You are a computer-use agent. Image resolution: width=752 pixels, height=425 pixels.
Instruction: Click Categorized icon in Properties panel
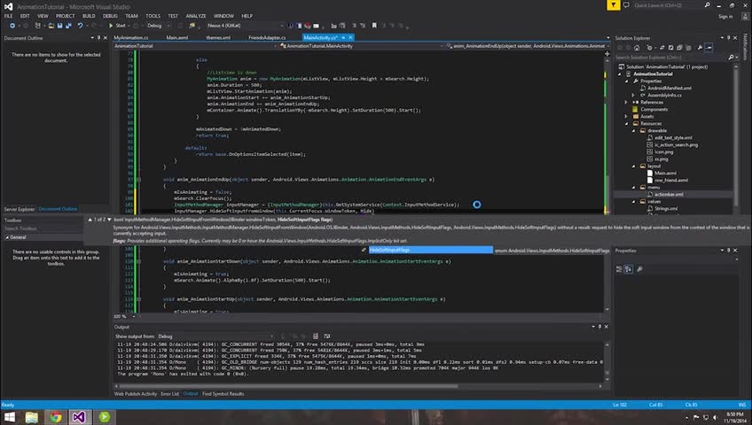[619, 269]
